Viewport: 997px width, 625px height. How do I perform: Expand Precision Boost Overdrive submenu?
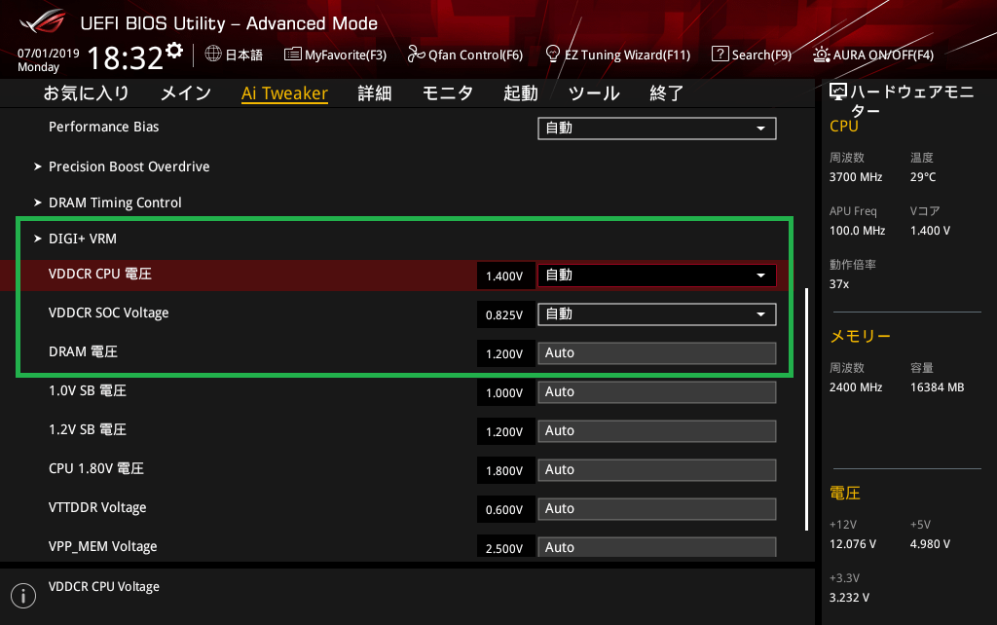click(129, 166)
